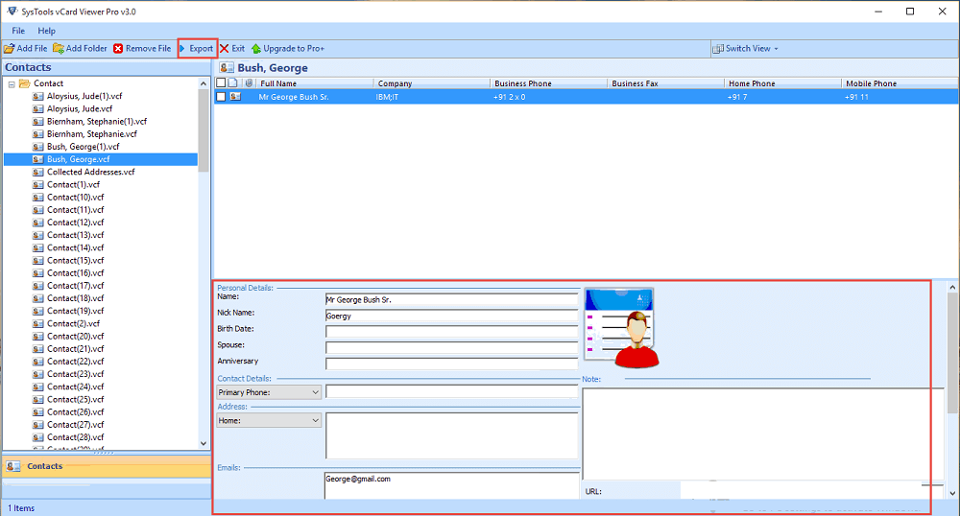Click the vCard icon beside Contact(2).vcf
This screenshot has height=516, width=960.
pyautogui.click(x=38, y=323)
